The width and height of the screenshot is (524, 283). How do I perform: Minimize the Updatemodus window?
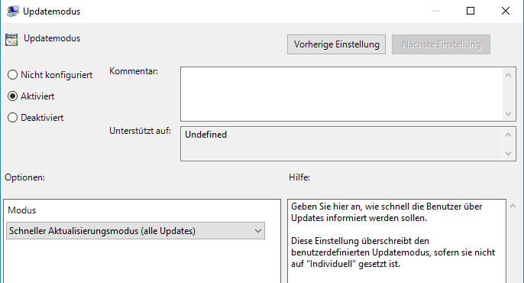tap(435, 11)
